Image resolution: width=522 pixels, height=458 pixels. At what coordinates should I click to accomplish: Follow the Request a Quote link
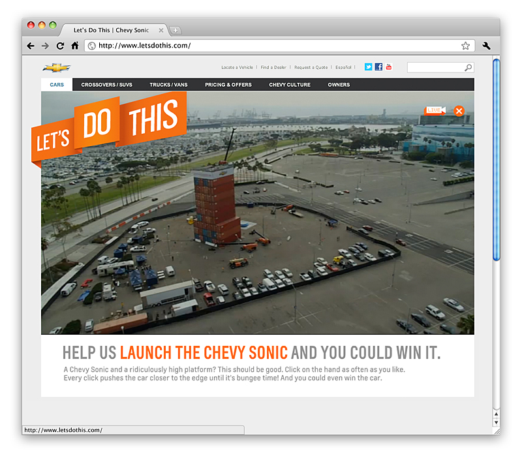coord(311,67)
